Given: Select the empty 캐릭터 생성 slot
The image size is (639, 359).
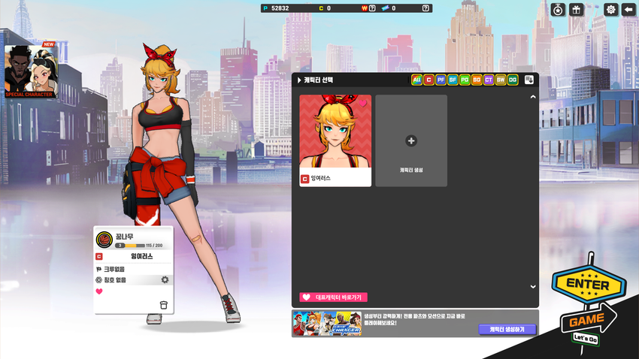Looking at the screenshot, I should point(411,140).
